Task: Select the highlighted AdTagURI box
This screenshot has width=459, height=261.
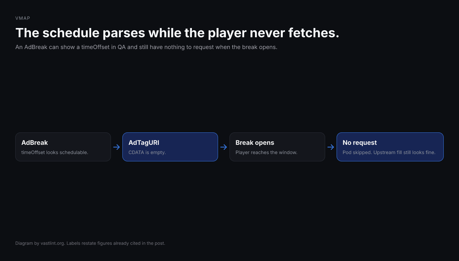Action: point(170,147)
